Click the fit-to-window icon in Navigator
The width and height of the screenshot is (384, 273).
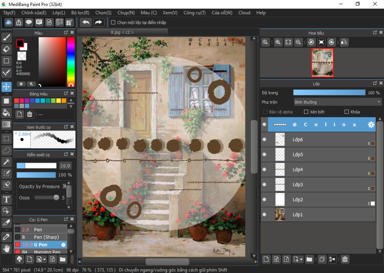288,42
